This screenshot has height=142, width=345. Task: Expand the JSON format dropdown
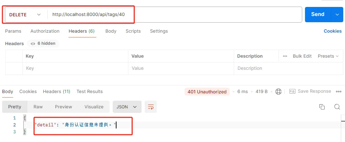pos(127,107)
